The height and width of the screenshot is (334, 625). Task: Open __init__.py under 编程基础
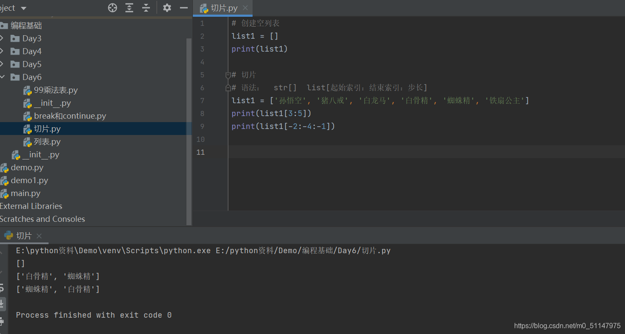click(41, 154)
